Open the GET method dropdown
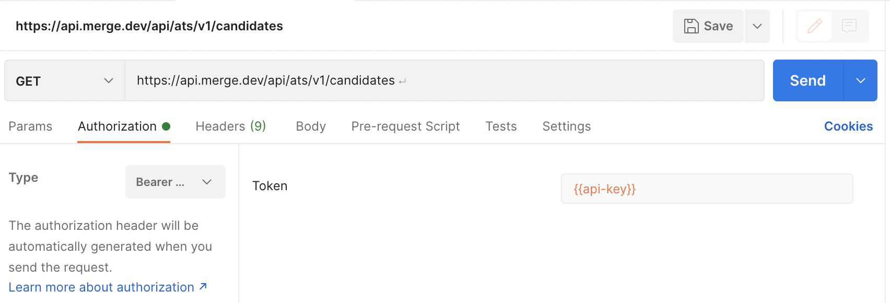The width and height of the screenshot is (890, 303). [65, 81]
